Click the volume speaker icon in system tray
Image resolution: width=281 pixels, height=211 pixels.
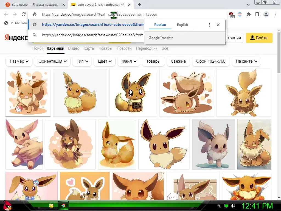[233, 206]
